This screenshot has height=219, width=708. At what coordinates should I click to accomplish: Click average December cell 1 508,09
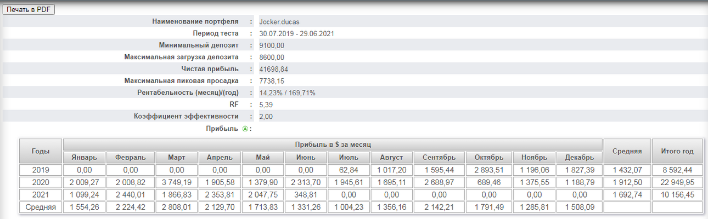tap(580, 207)
